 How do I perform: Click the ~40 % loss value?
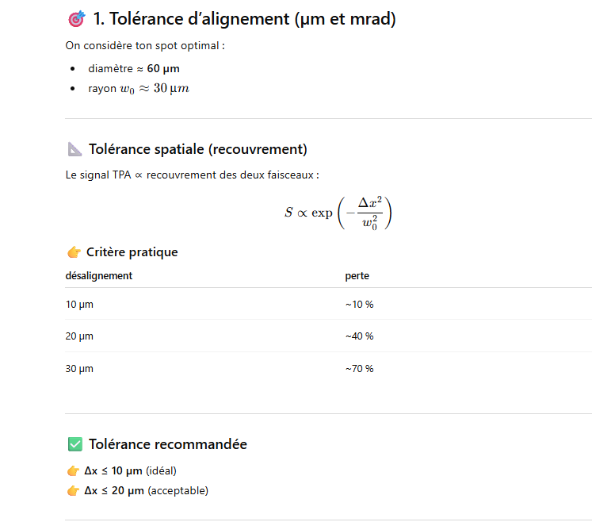pyautogui.click(x=359, y=336)
